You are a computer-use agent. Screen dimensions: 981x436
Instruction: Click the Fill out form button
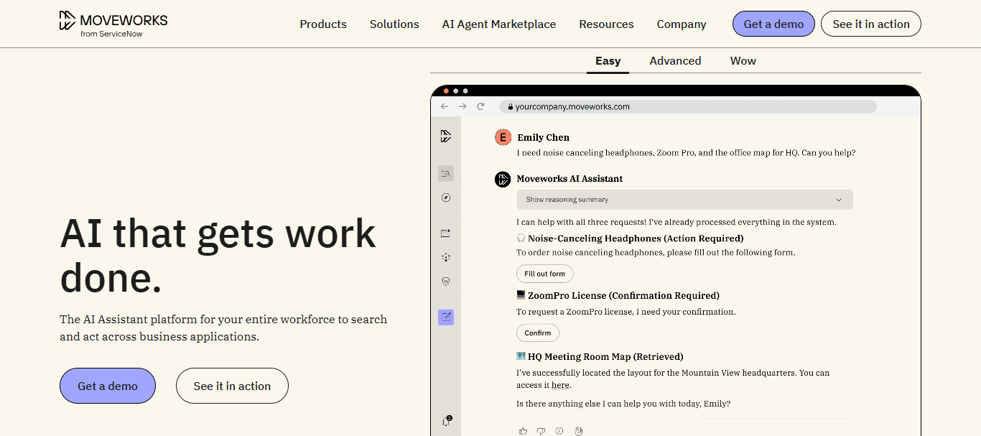pyautogui.click(x=544, y=274)
